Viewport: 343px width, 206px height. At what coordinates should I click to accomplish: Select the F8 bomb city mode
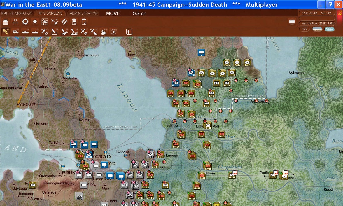click(74, 32)
